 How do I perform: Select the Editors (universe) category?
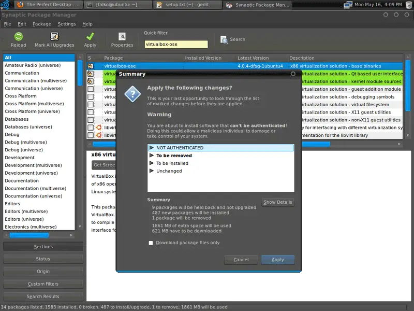tap(39, 219)
